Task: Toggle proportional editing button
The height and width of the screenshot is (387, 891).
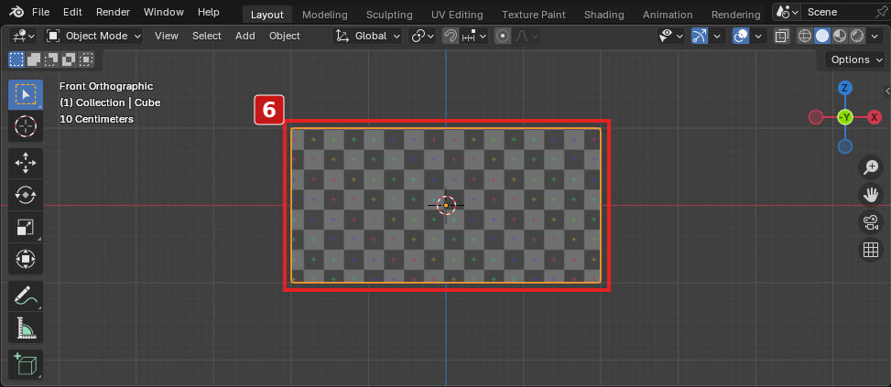Action: coord(503,37)
